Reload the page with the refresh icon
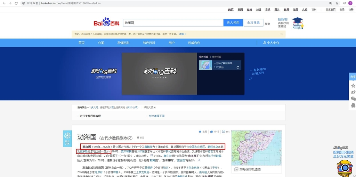The image size is (356, 177). tap(16, 3)
